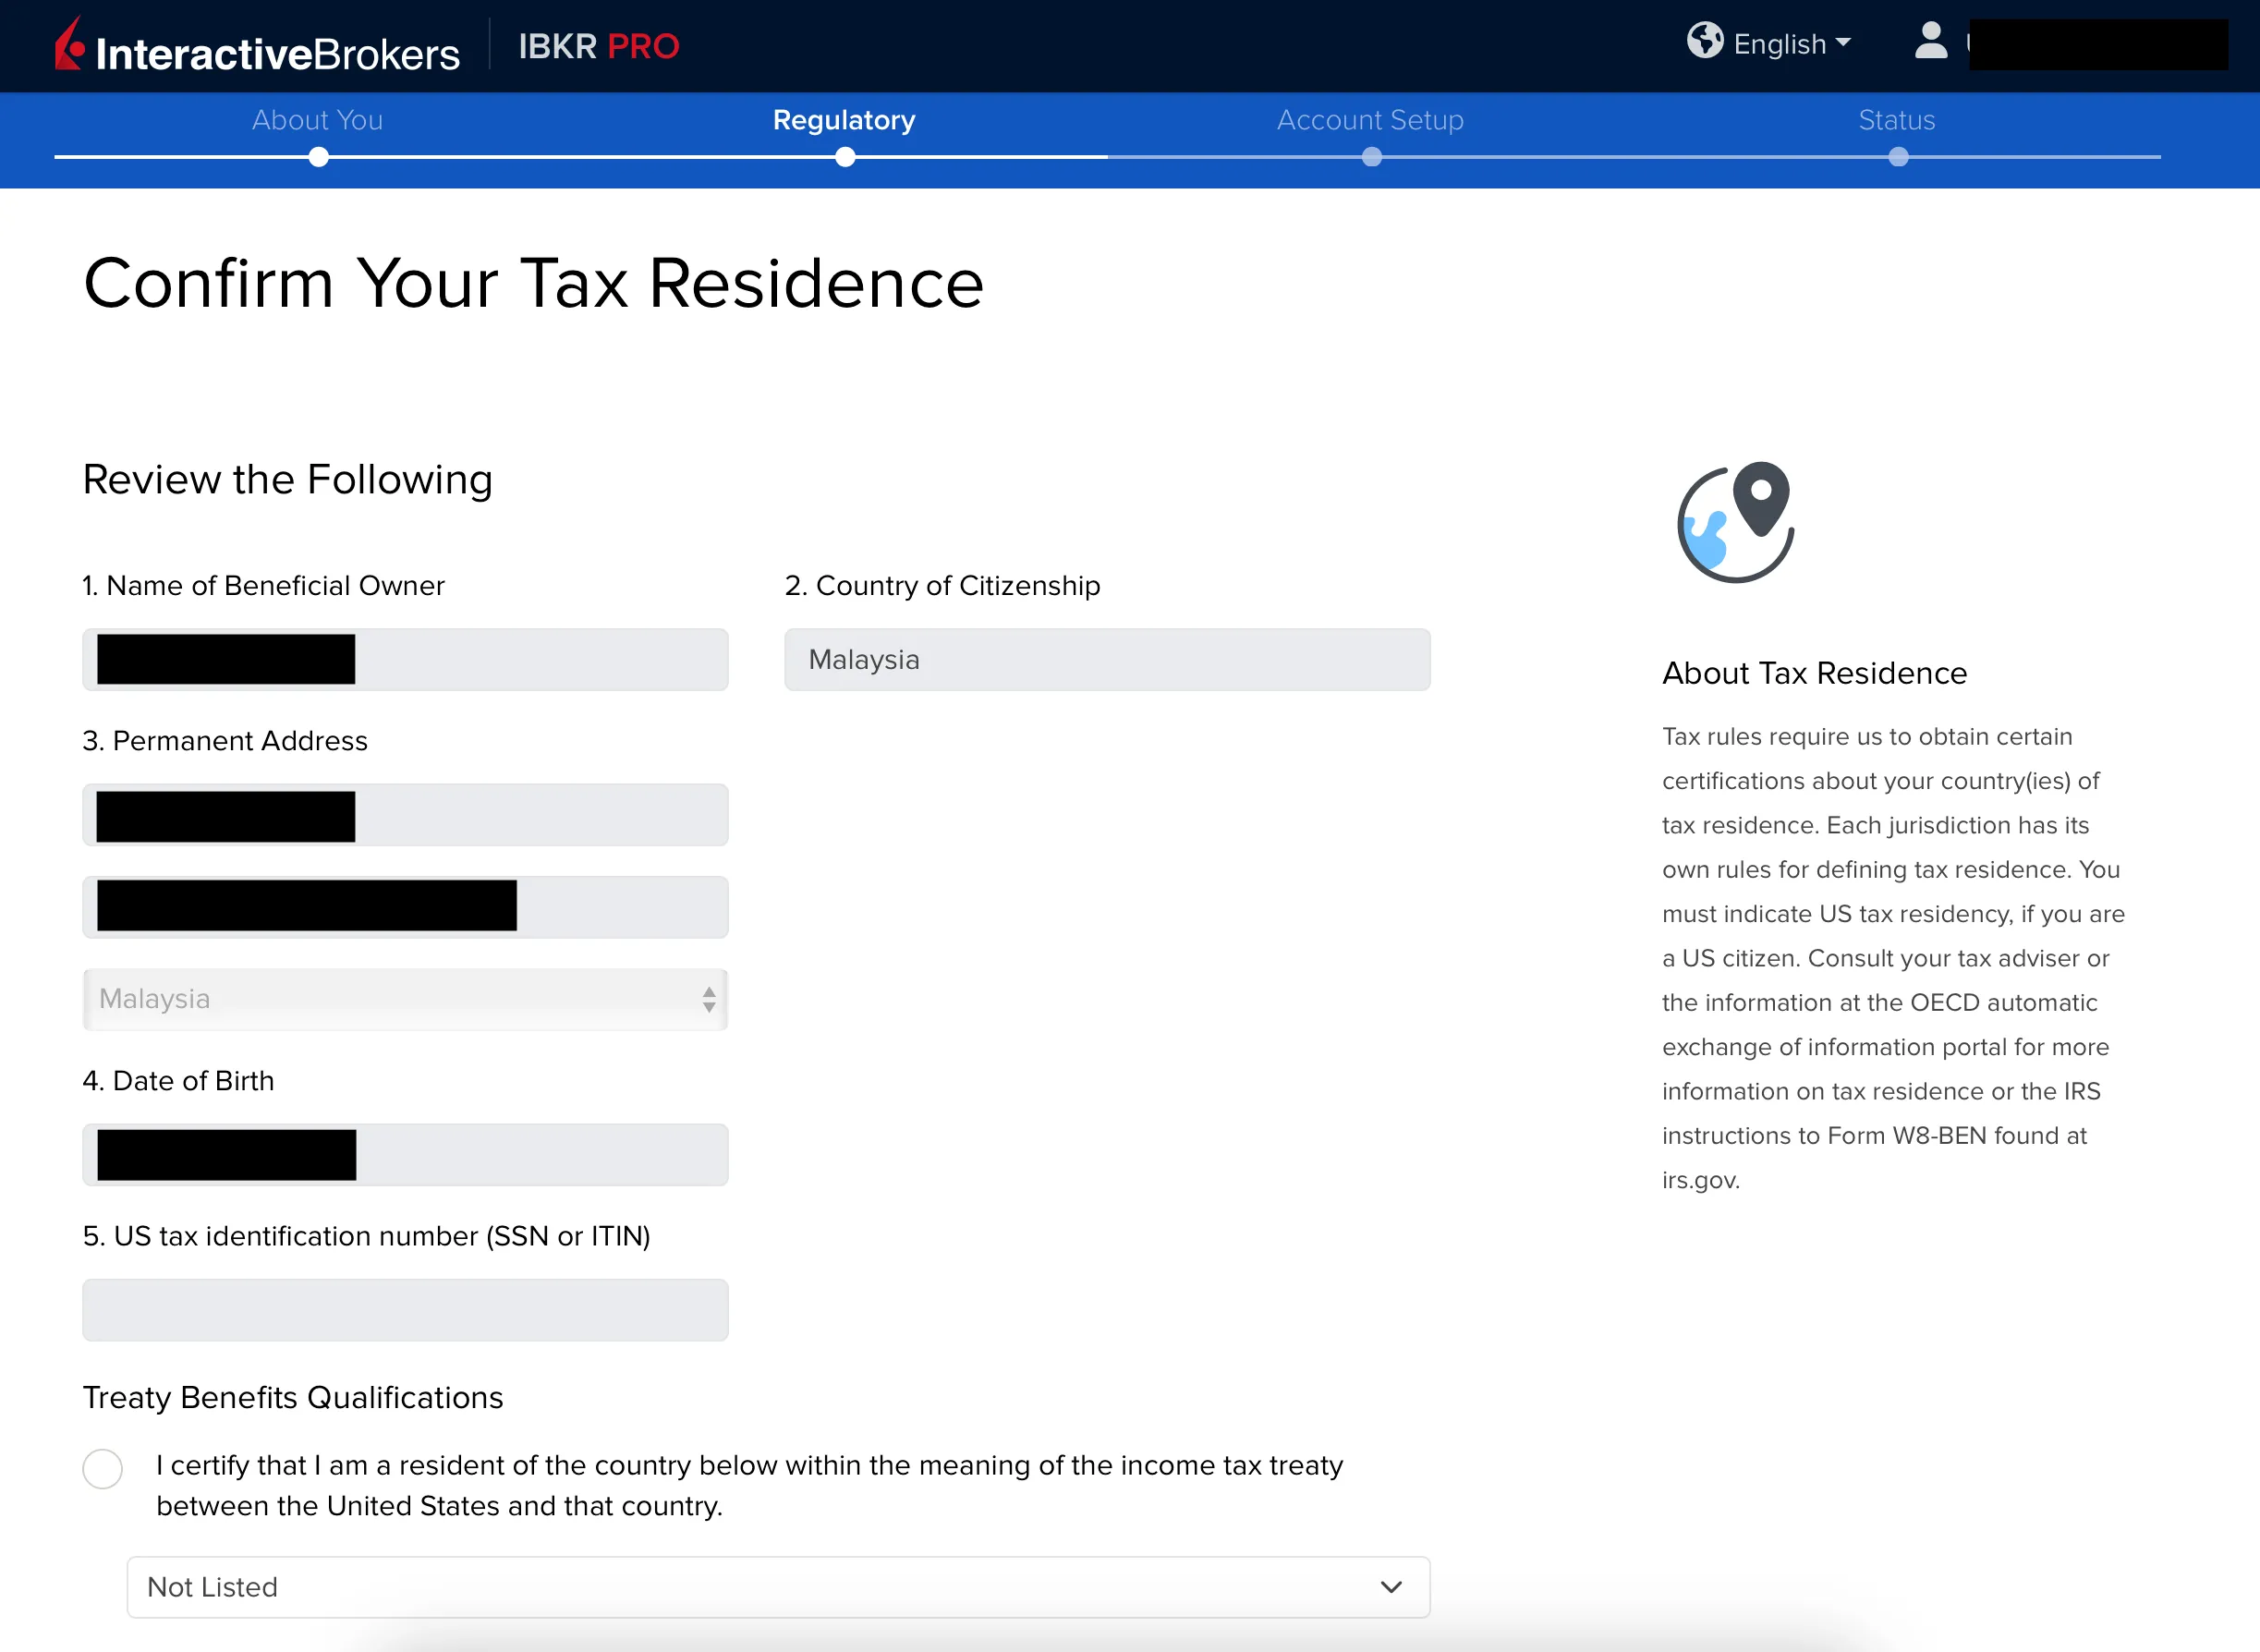Click the second Permanent Address line field
This screenshot has width=2260, height=1652.
point(405,907)
